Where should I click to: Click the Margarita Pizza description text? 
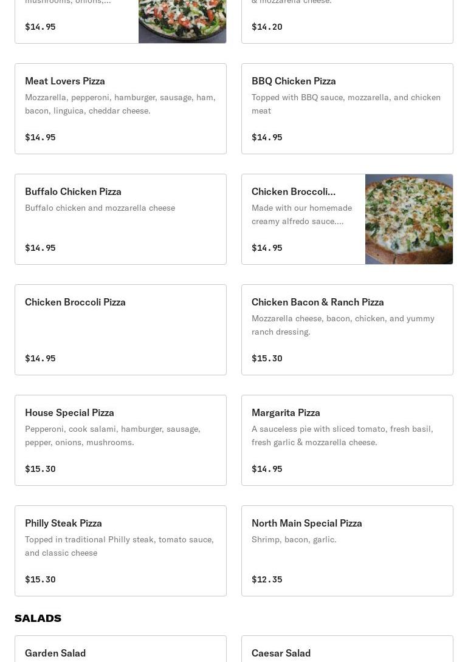(342, 435)
